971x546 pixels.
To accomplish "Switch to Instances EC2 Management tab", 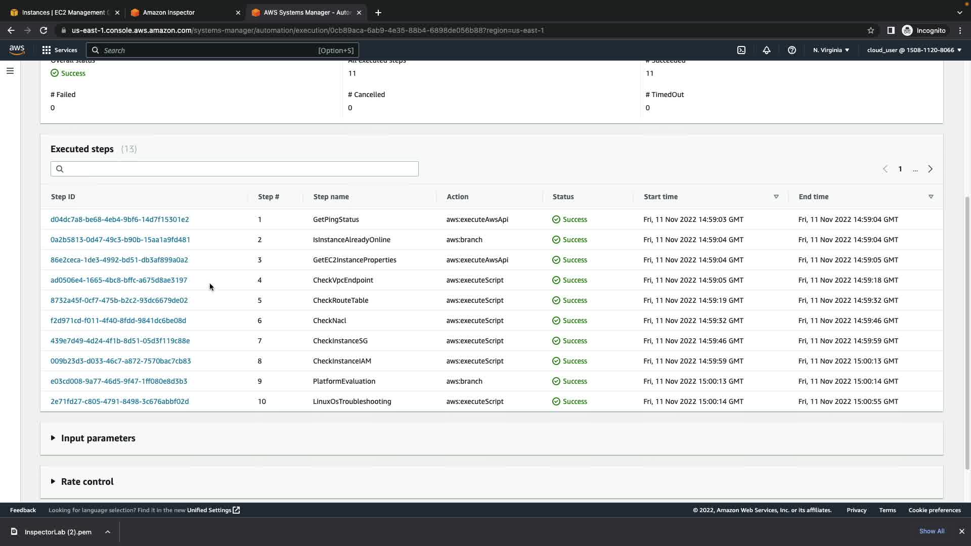I will [63, 13].
